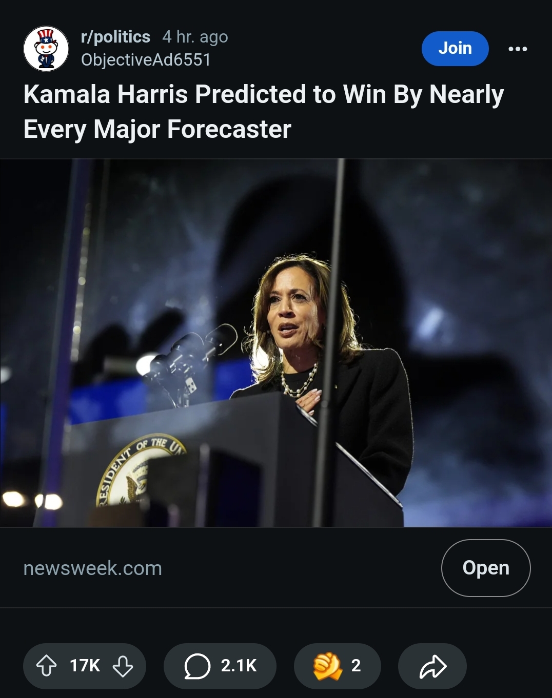The width and height of the screenshot is (552, 698).
Task: Share this post using the arrow icon
Action: pos(432,666)
